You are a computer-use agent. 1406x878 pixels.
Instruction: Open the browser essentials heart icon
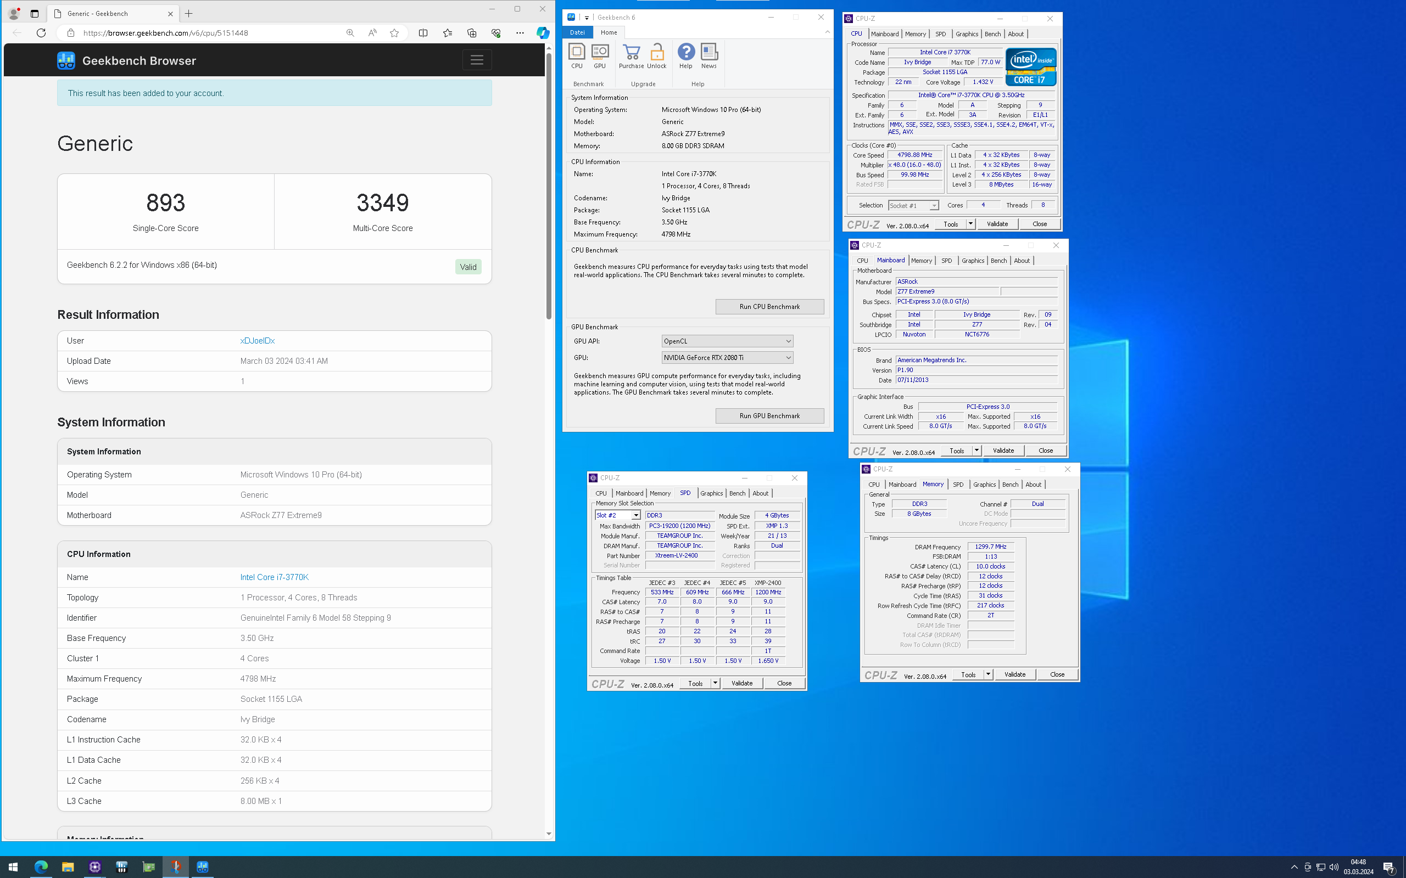[495, 33]
